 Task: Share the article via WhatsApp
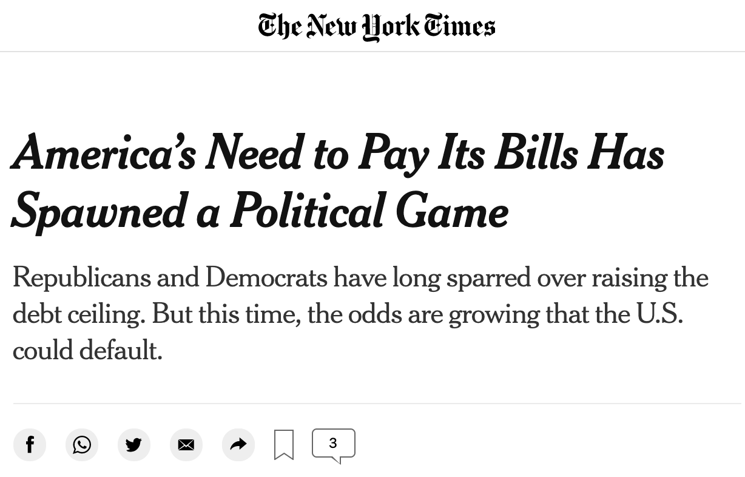click(82, 445)
